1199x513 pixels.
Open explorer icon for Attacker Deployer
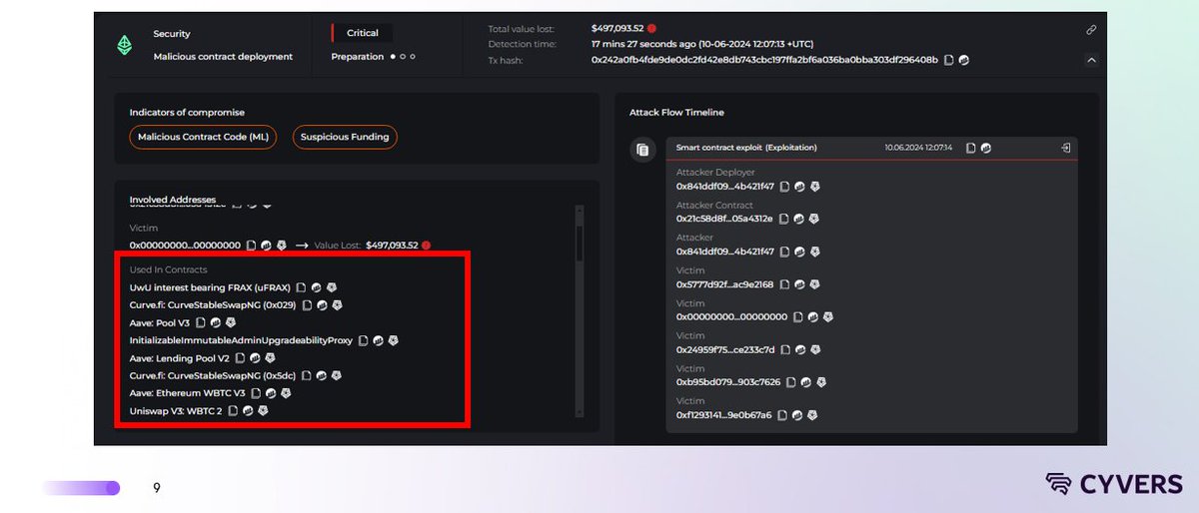[x=799, y=186]
